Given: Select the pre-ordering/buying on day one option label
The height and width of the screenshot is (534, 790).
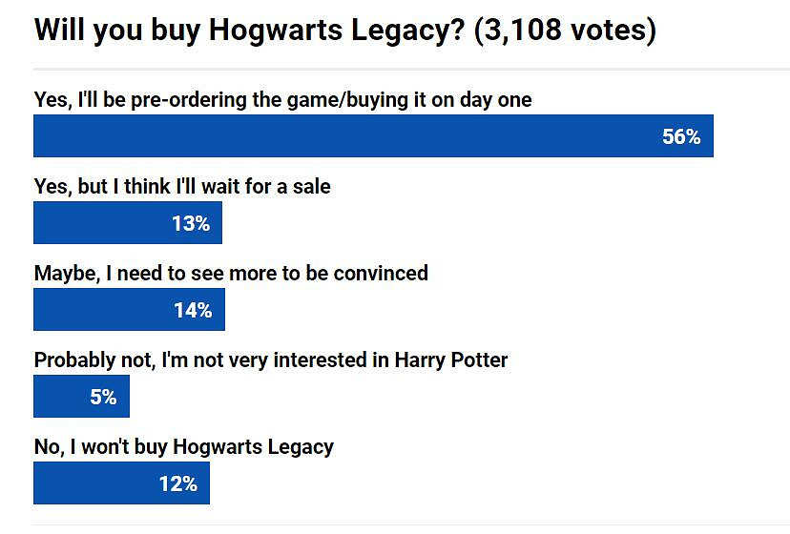Looking at the screenshot, I should pyautogui.click(x=282, y=99).
